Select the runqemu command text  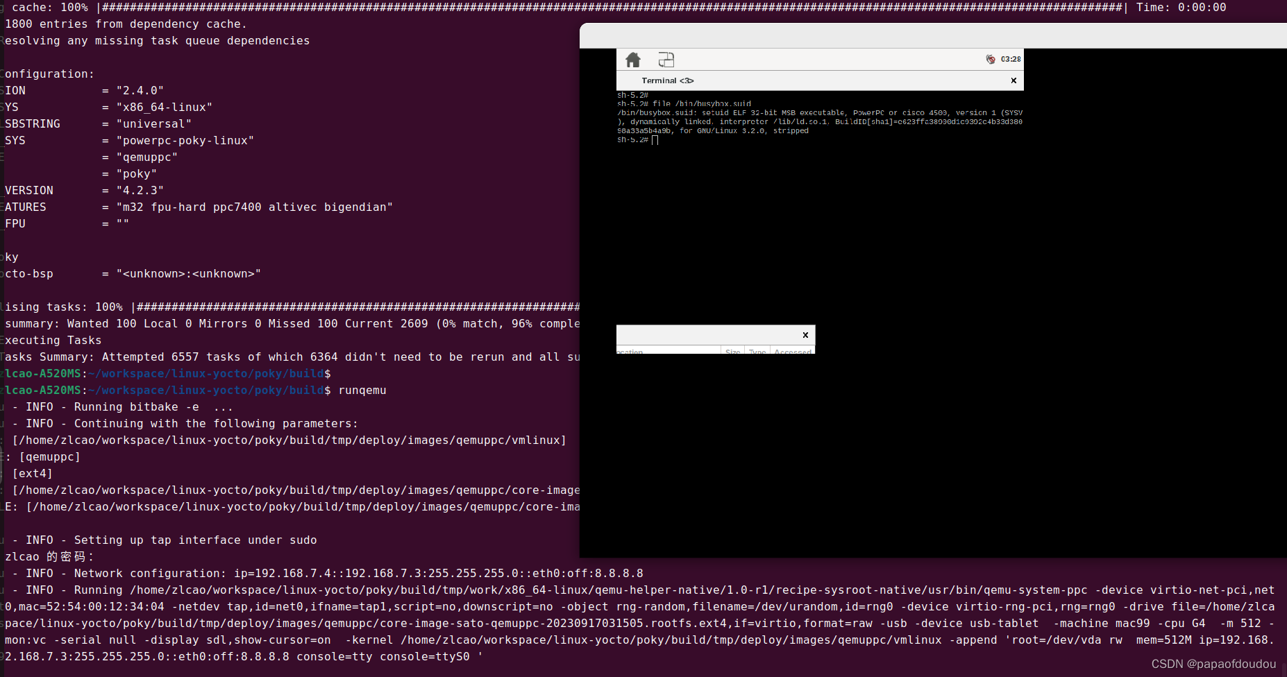(x=362, y=390)
